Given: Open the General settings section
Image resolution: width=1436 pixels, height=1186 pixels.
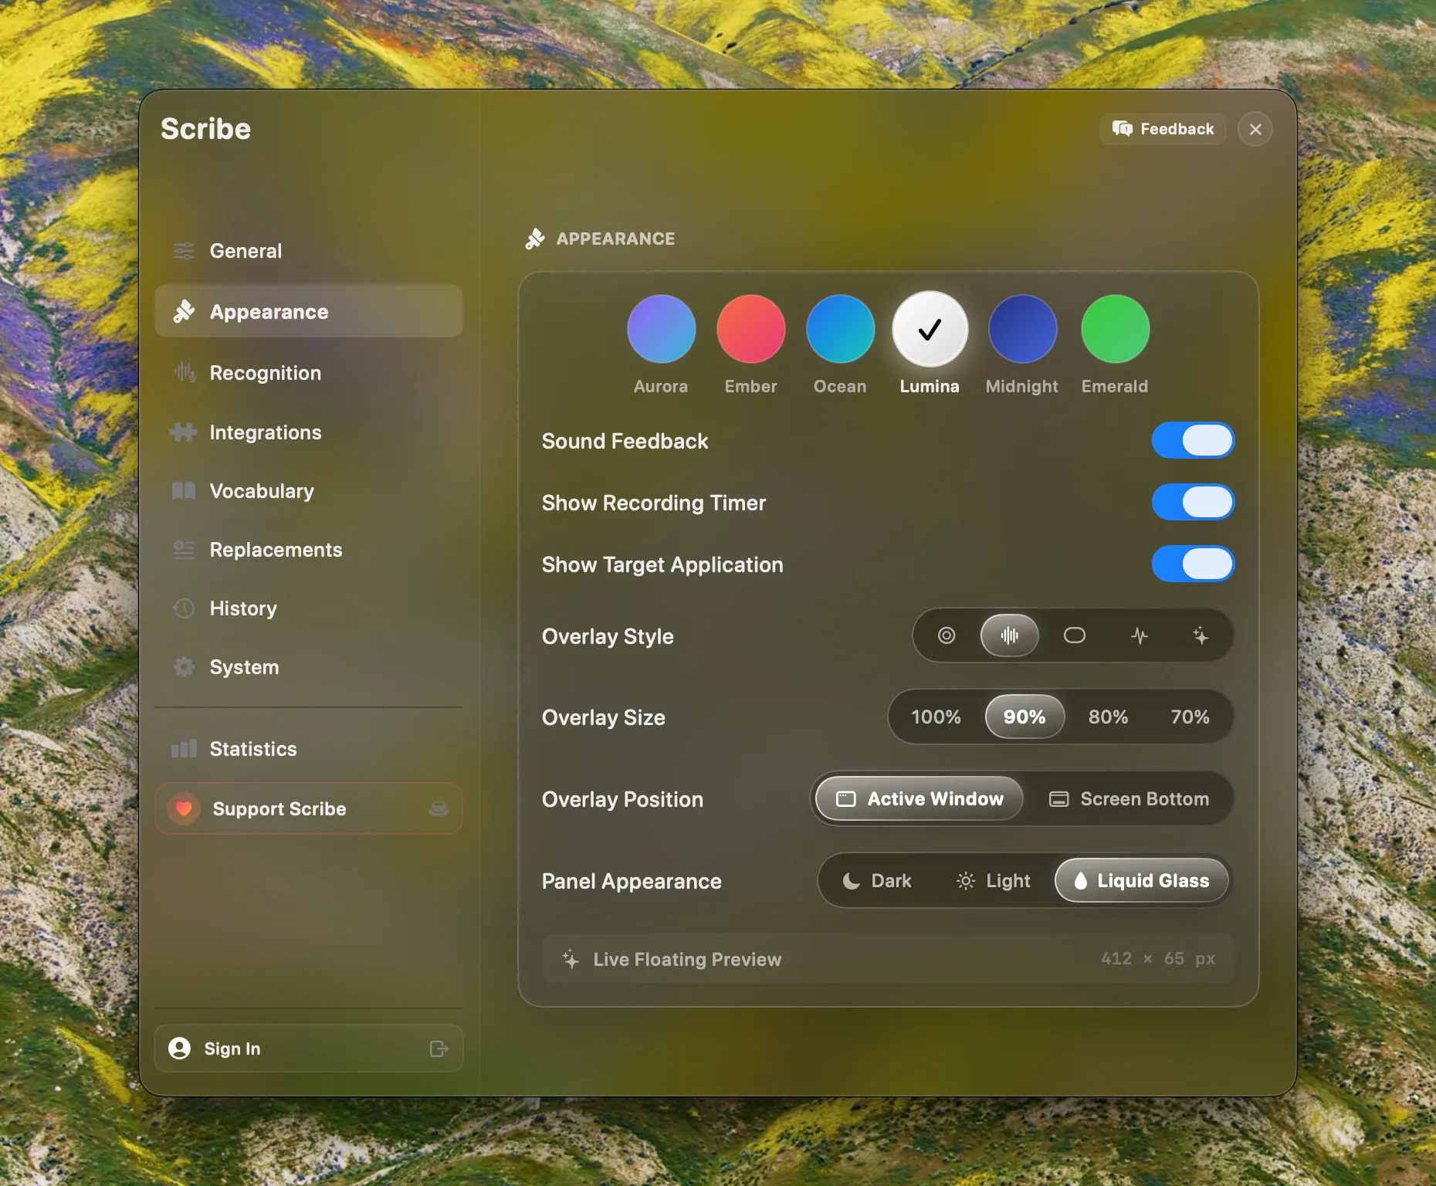Looking at the screenshot, I should [309, 251].
